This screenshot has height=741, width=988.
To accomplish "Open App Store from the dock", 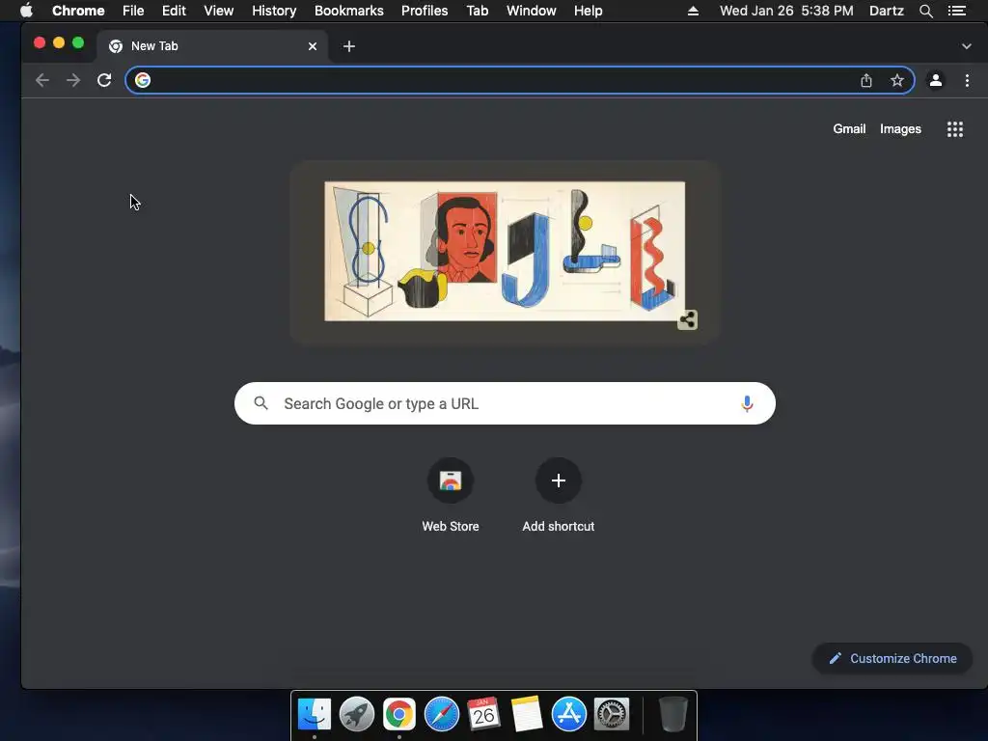I will coord(569,715).
